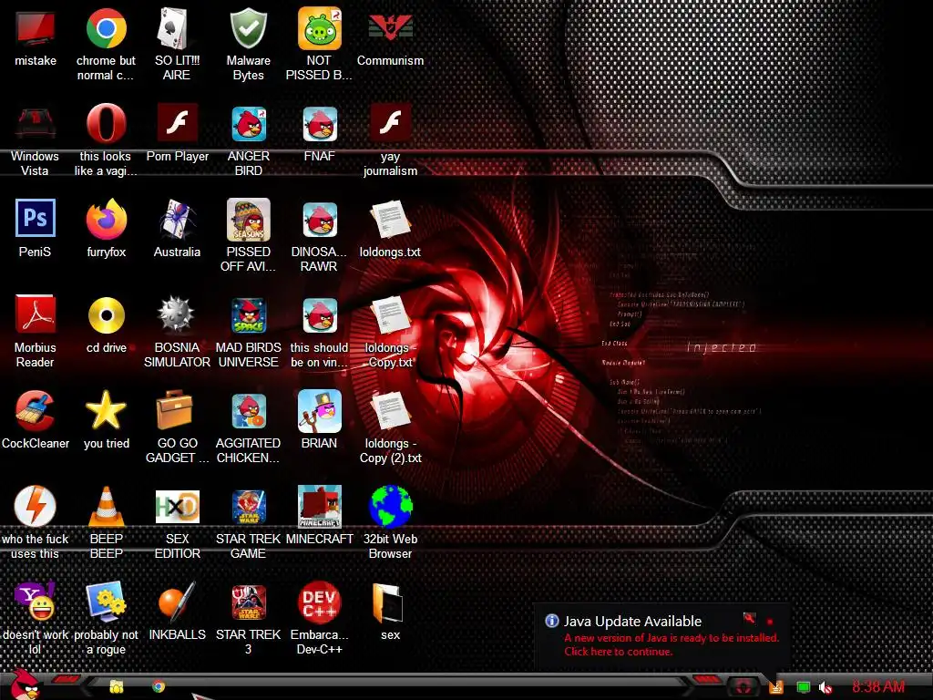Open CockCleaner CCleaner icon
Viewport: 933px width, 700px height.
click(x=36, y=411)
